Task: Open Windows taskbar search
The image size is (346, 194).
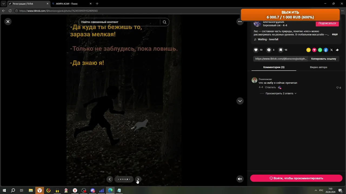Action: point(13,190)
